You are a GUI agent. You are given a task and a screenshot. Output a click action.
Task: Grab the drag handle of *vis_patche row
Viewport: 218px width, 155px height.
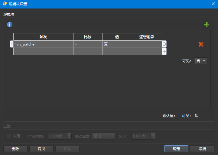pos(12,44)
